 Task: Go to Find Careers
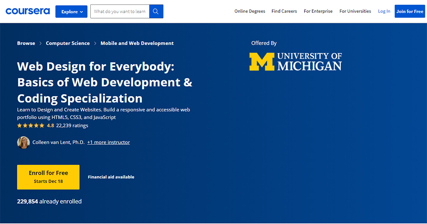pos(284,11)
